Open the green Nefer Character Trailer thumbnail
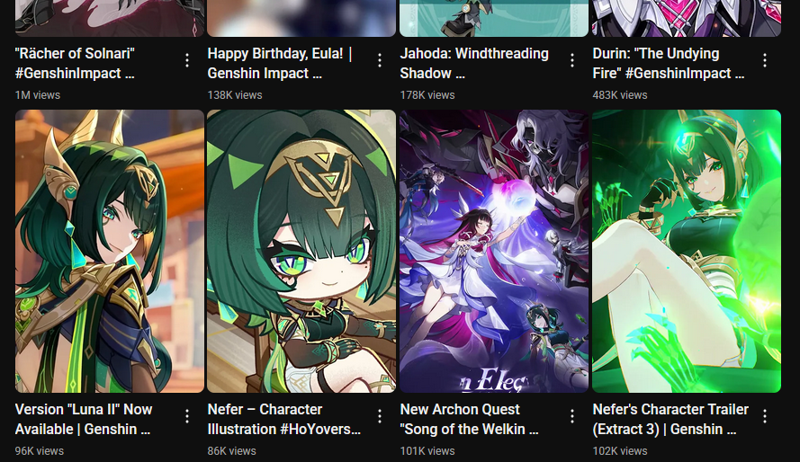Image resolution: width=800 pixels, height=462 pixels. [687, 251]
